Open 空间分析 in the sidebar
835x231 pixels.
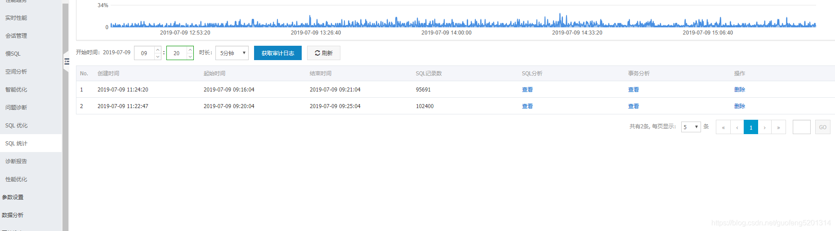(16, 72)
